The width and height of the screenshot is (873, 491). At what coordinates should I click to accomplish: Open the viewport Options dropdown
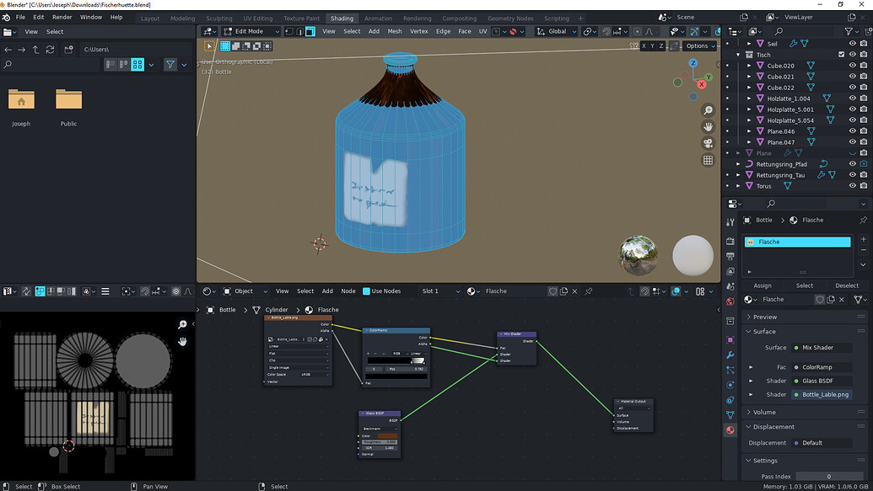700,46
